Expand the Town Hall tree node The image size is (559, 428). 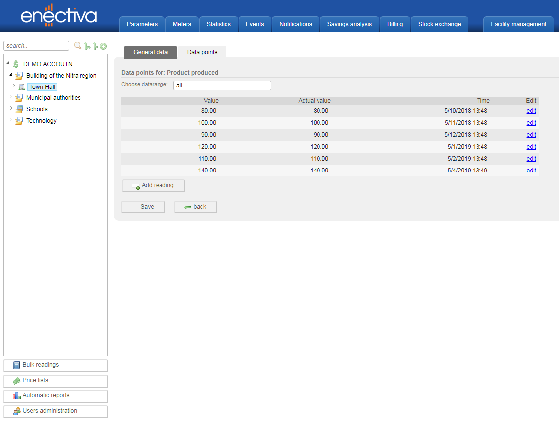14,86
